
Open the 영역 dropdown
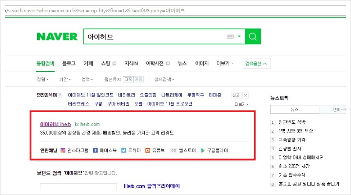pyautogui.click(x=87, y=79)
